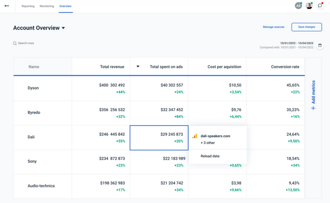Screen dimensions: 330x203
Task: Click Dyson conversion rate 45,65%
Action: click(293, 85)
